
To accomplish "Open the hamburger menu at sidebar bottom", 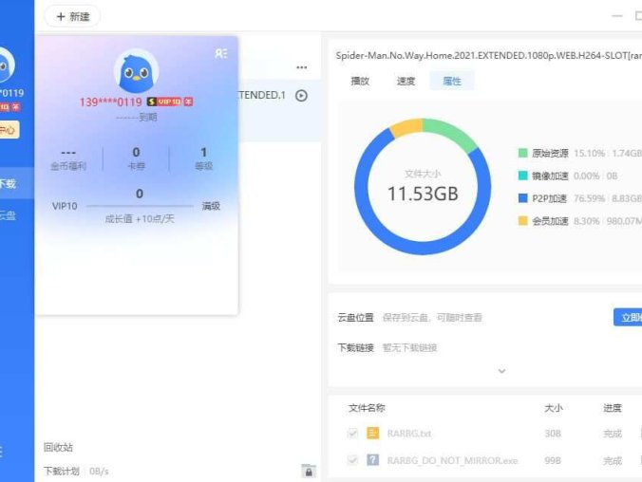I will 1,452.
